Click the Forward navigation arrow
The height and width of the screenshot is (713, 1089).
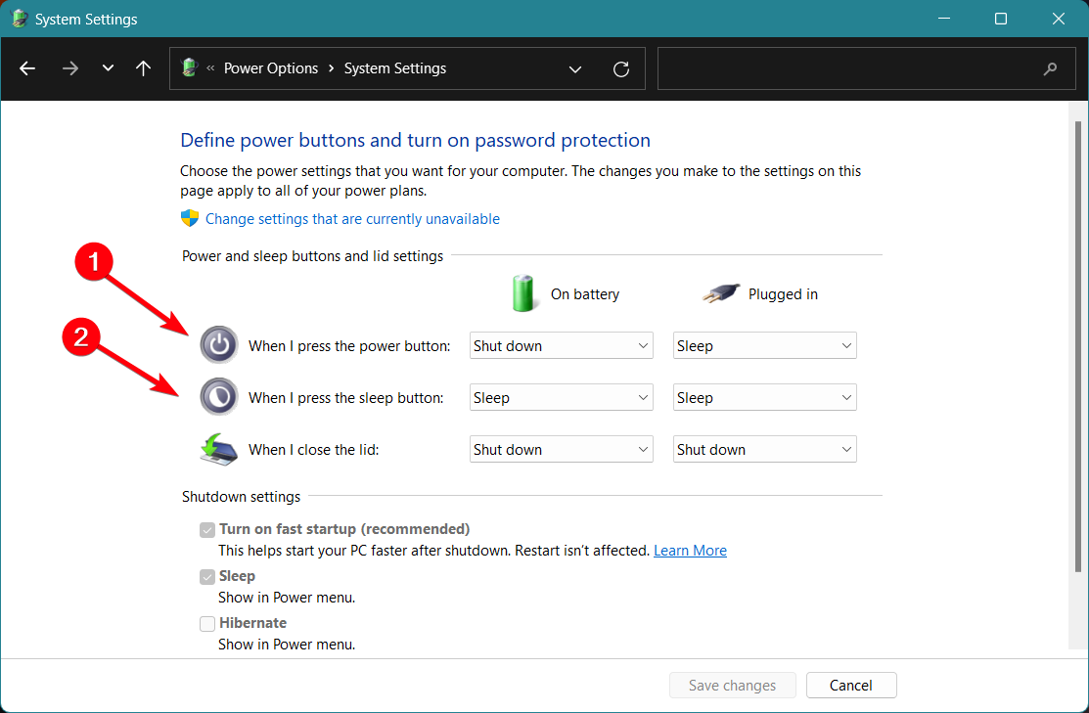click(x=69, y=68)
